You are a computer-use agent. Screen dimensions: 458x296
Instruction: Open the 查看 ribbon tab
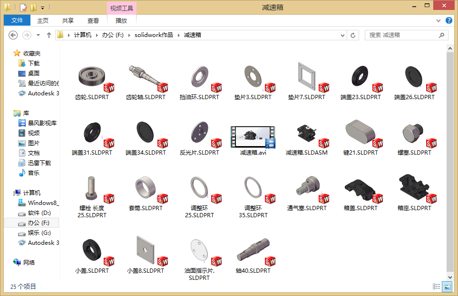(x=93, y=20)
